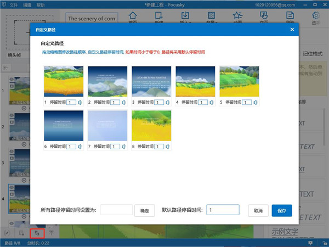Click the stay time field for path 2

click(x=115, y=103)
